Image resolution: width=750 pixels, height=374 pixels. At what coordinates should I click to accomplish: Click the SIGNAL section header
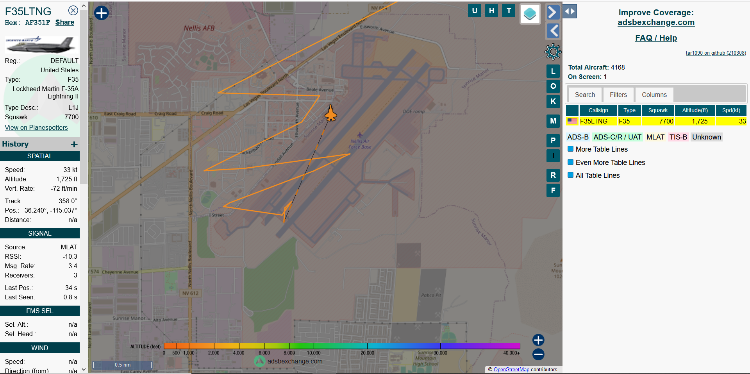(x=40, y=233)
